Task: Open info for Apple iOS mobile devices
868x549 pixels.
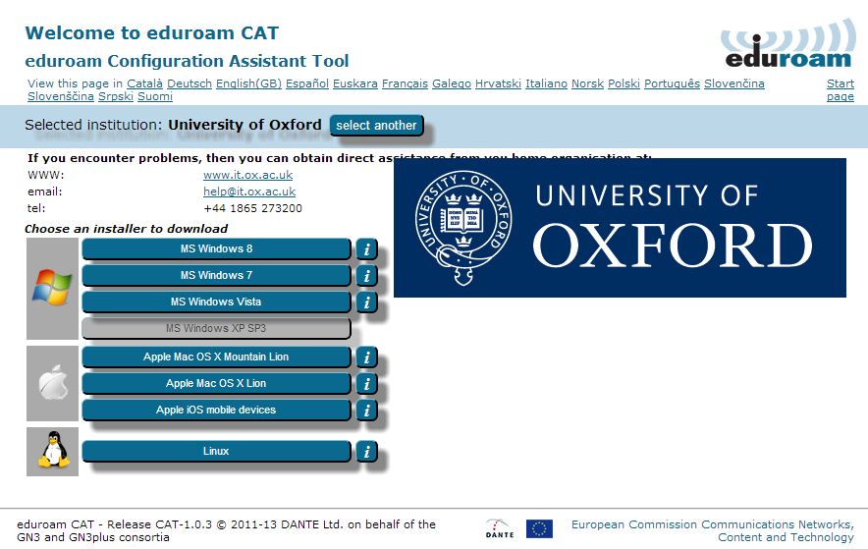Action: pyautogui.click(x=366, y=411)
